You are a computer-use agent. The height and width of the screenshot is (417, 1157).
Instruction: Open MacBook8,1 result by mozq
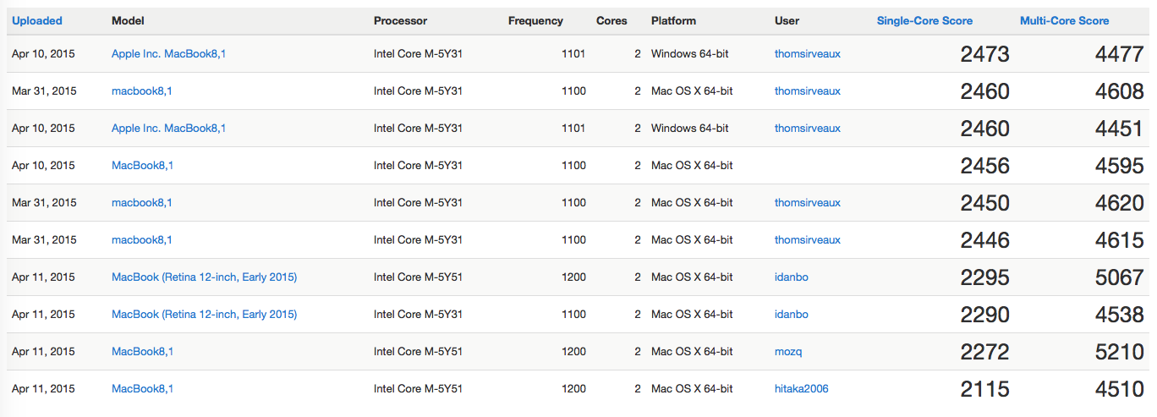point(142,351)
